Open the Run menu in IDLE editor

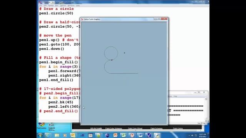click(x=57, y=6)
